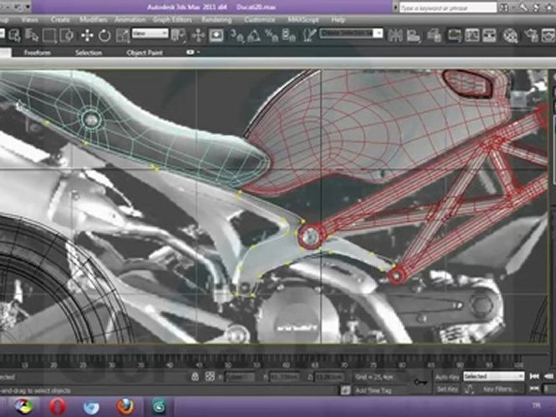The image size is (556, 417).
Task: Click the search binoculars icon
Action: pyautogui.click(x=505, y=8)
